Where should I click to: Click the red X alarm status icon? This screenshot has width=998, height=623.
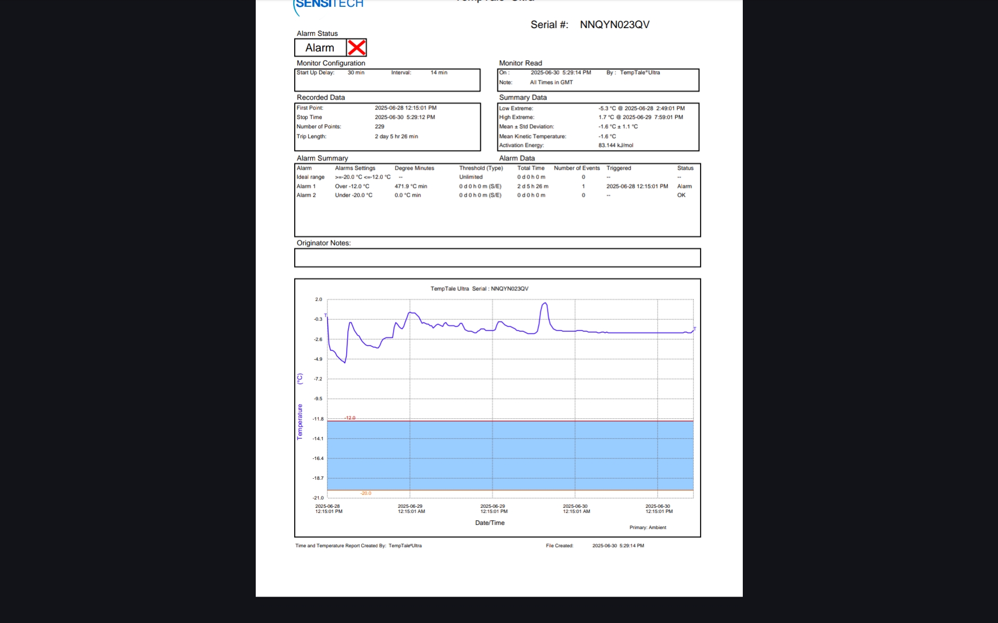(x=356, y=48)
